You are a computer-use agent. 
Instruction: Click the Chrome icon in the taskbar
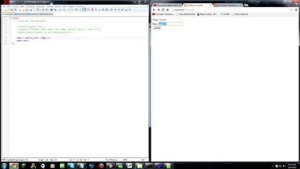pyautogui.click(x=14, y=166)
